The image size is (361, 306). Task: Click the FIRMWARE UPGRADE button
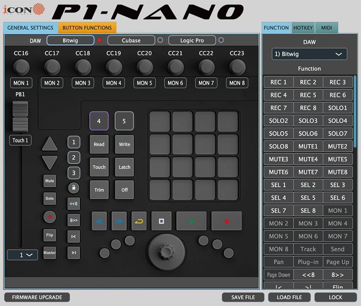click(x=37, y=297)
